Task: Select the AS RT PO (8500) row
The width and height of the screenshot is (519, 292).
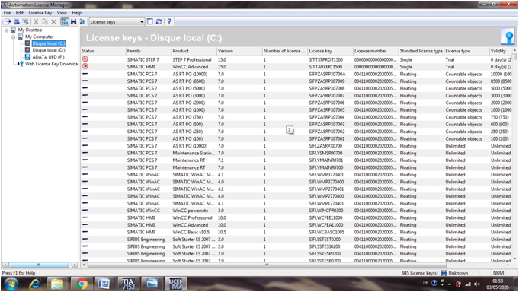Action: click(296, 81)
